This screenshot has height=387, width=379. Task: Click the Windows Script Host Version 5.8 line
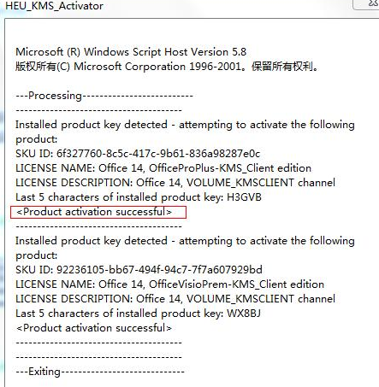(131, 52)
